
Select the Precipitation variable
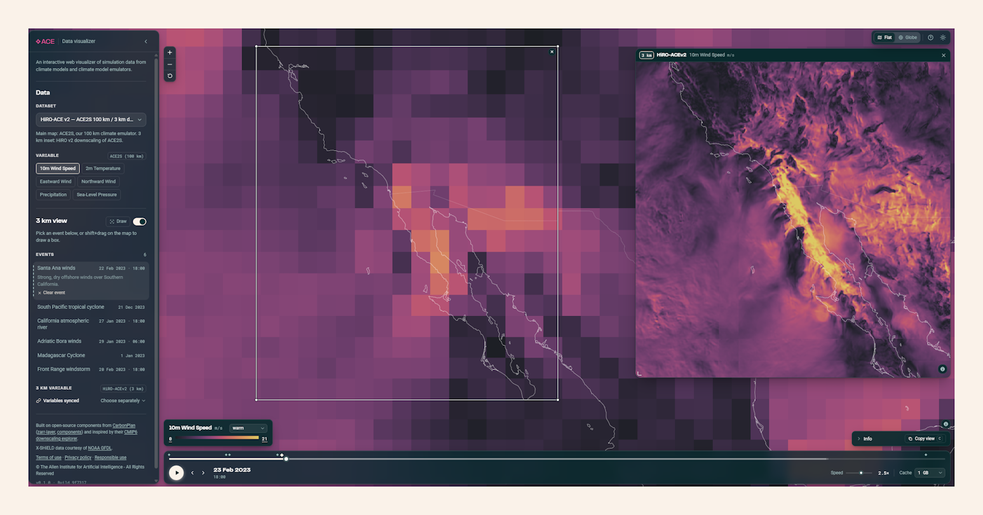(53, 195)
